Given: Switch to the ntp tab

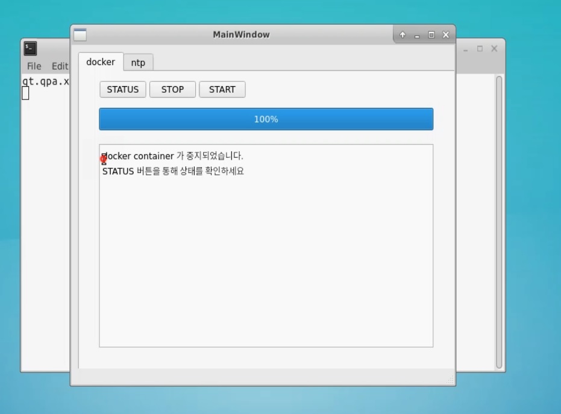Looking at the screenshot, I should [138, 63].
